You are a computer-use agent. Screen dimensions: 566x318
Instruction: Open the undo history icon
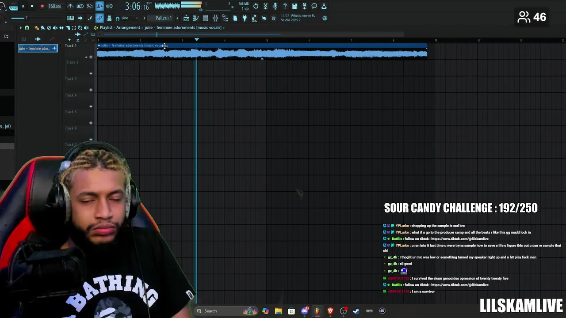[256, 6]
